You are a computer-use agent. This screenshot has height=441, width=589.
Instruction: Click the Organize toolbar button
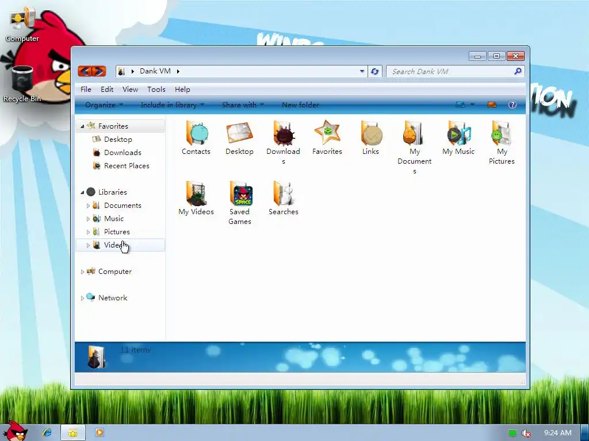point(104,105)
